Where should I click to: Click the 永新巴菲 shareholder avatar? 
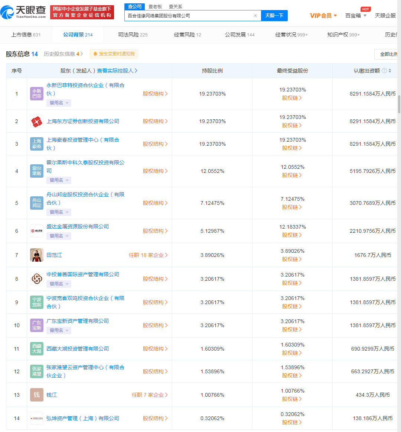click(x=37, y=94)
